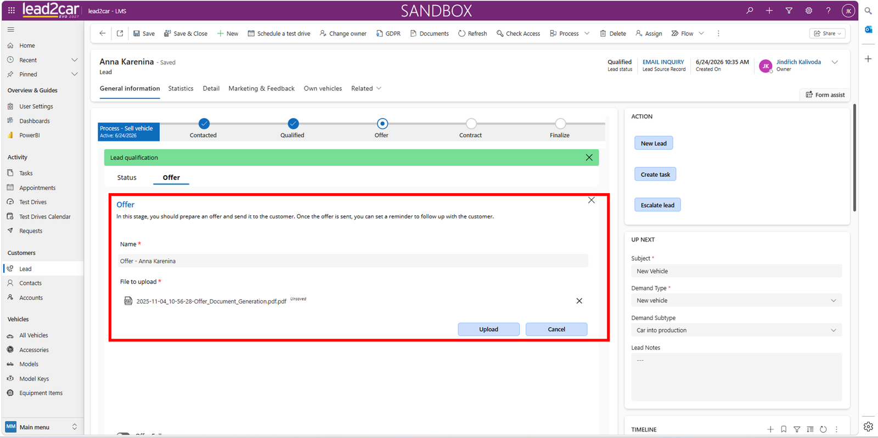
Task: Open the Related tab dropdown
Action: coord(367,88)
